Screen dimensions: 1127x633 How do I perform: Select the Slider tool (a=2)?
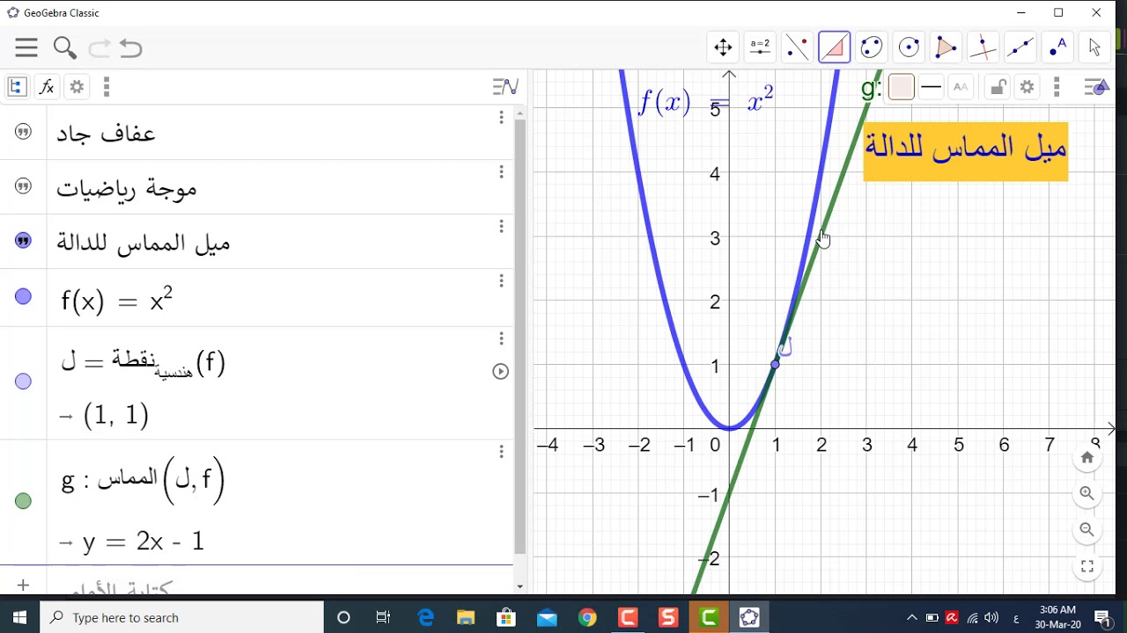(x=760, y=47)
